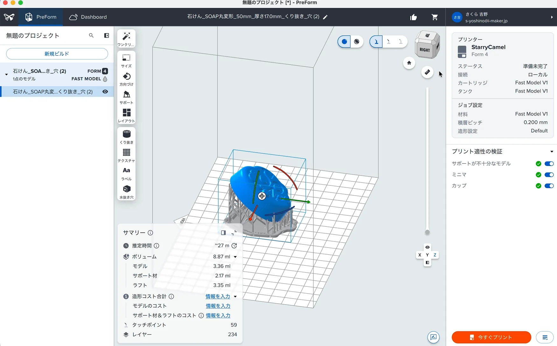The image size is (557, 346).
Task: Open the StarryCamel Form 4 printer selector
Action: pyautogui.click(x=503, y=51)
